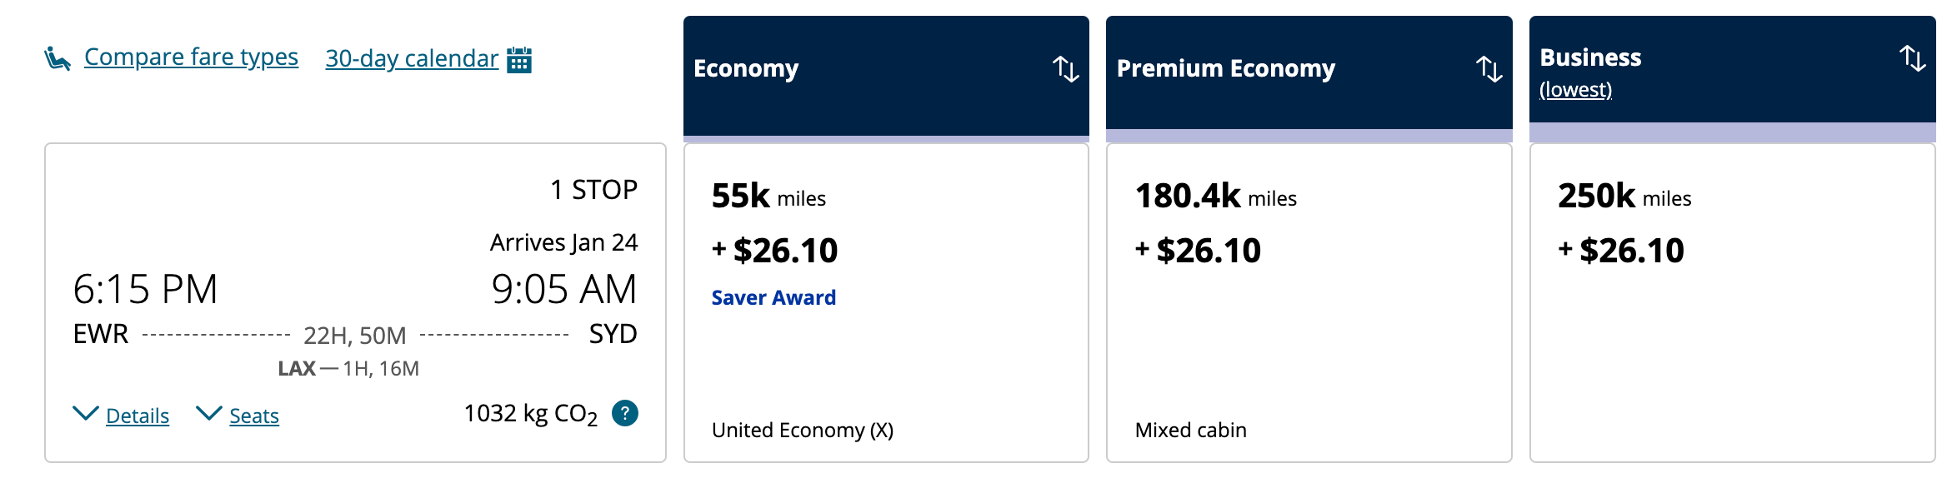This screenshot has width=1937, height=478.
Task: Select the Premium Economy column header
Action: click(1225, 68)
